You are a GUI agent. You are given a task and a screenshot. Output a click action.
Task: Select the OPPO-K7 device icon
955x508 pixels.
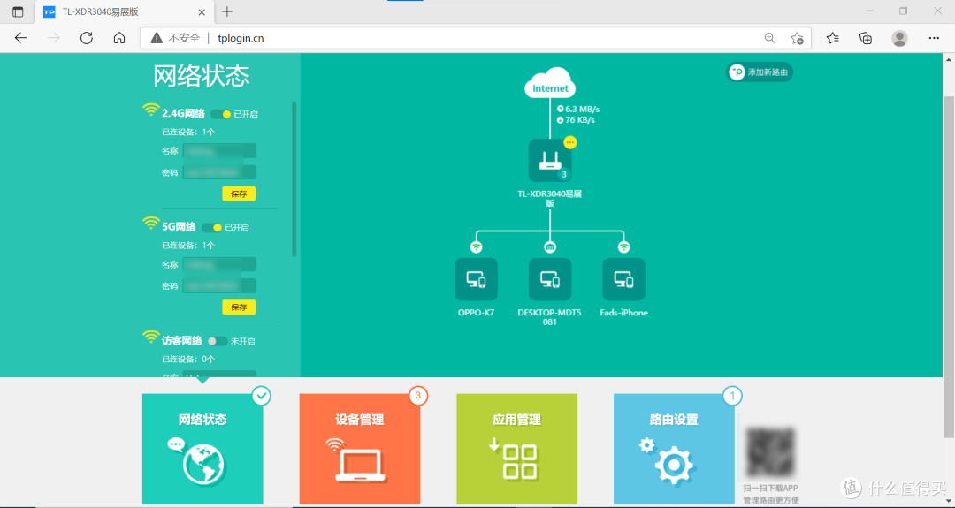click(x=477, y=279)
